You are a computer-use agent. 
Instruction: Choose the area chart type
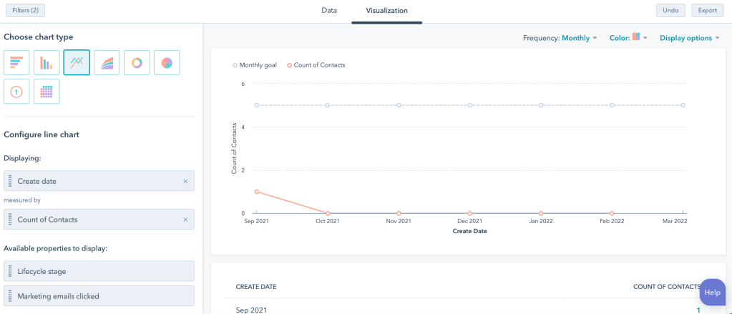[107, 63]
